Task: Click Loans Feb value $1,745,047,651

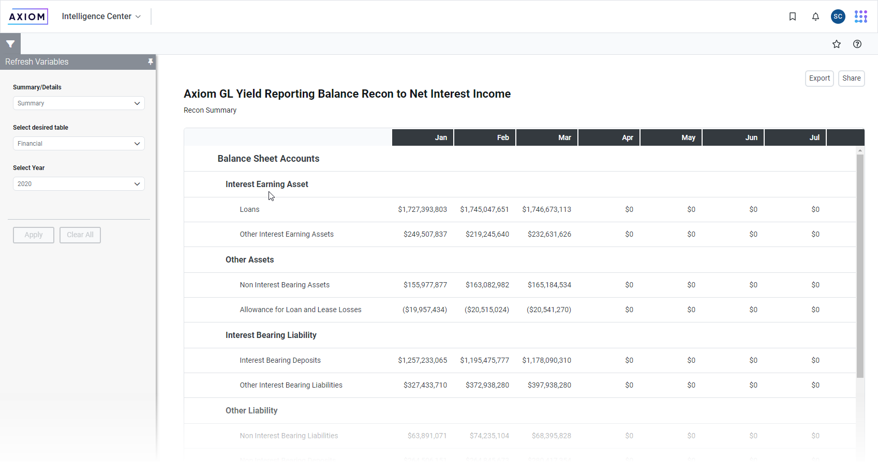Action: 484,209
